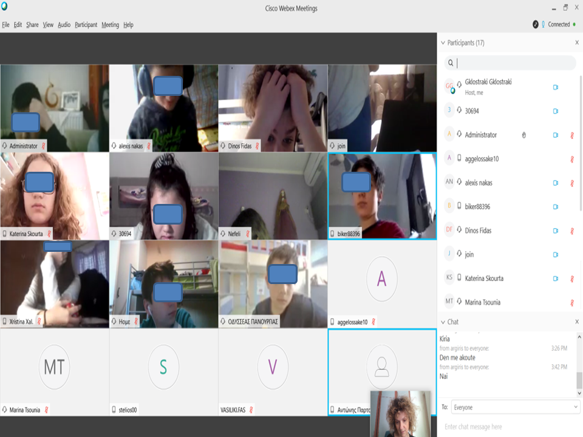Click the Webex logo icon in title bar
This screenshot has width=583, height=437.
[5, 7]
